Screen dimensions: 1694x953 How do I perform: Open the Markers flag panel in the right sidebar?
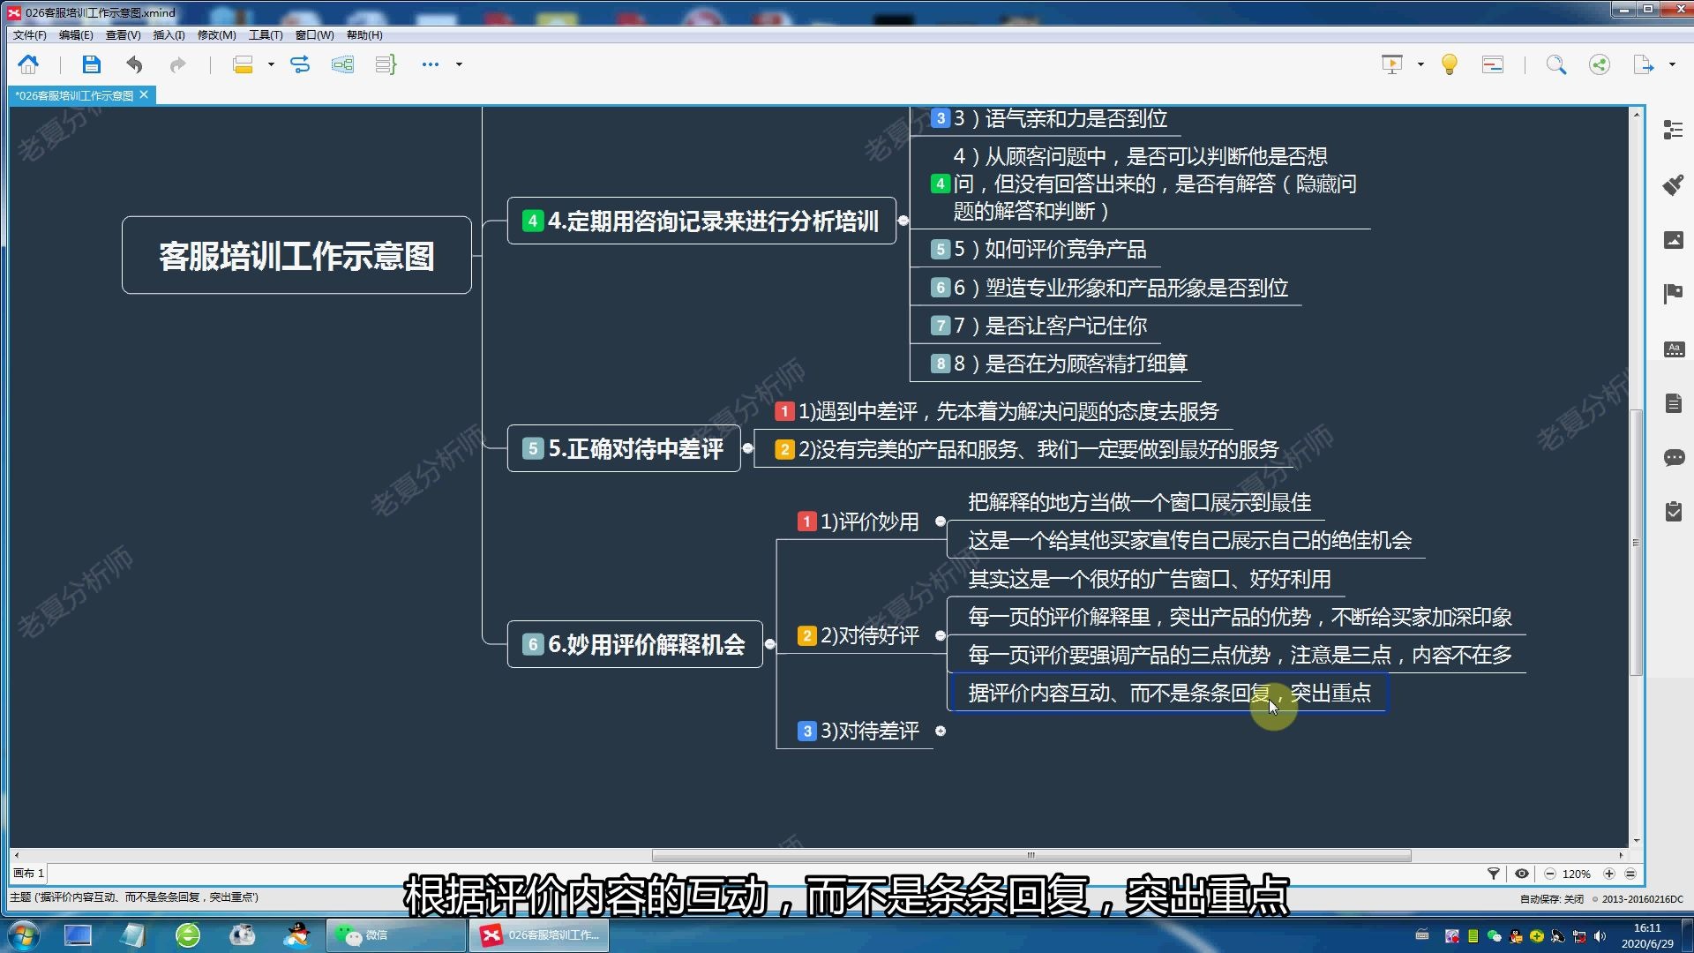(1673, 294)
